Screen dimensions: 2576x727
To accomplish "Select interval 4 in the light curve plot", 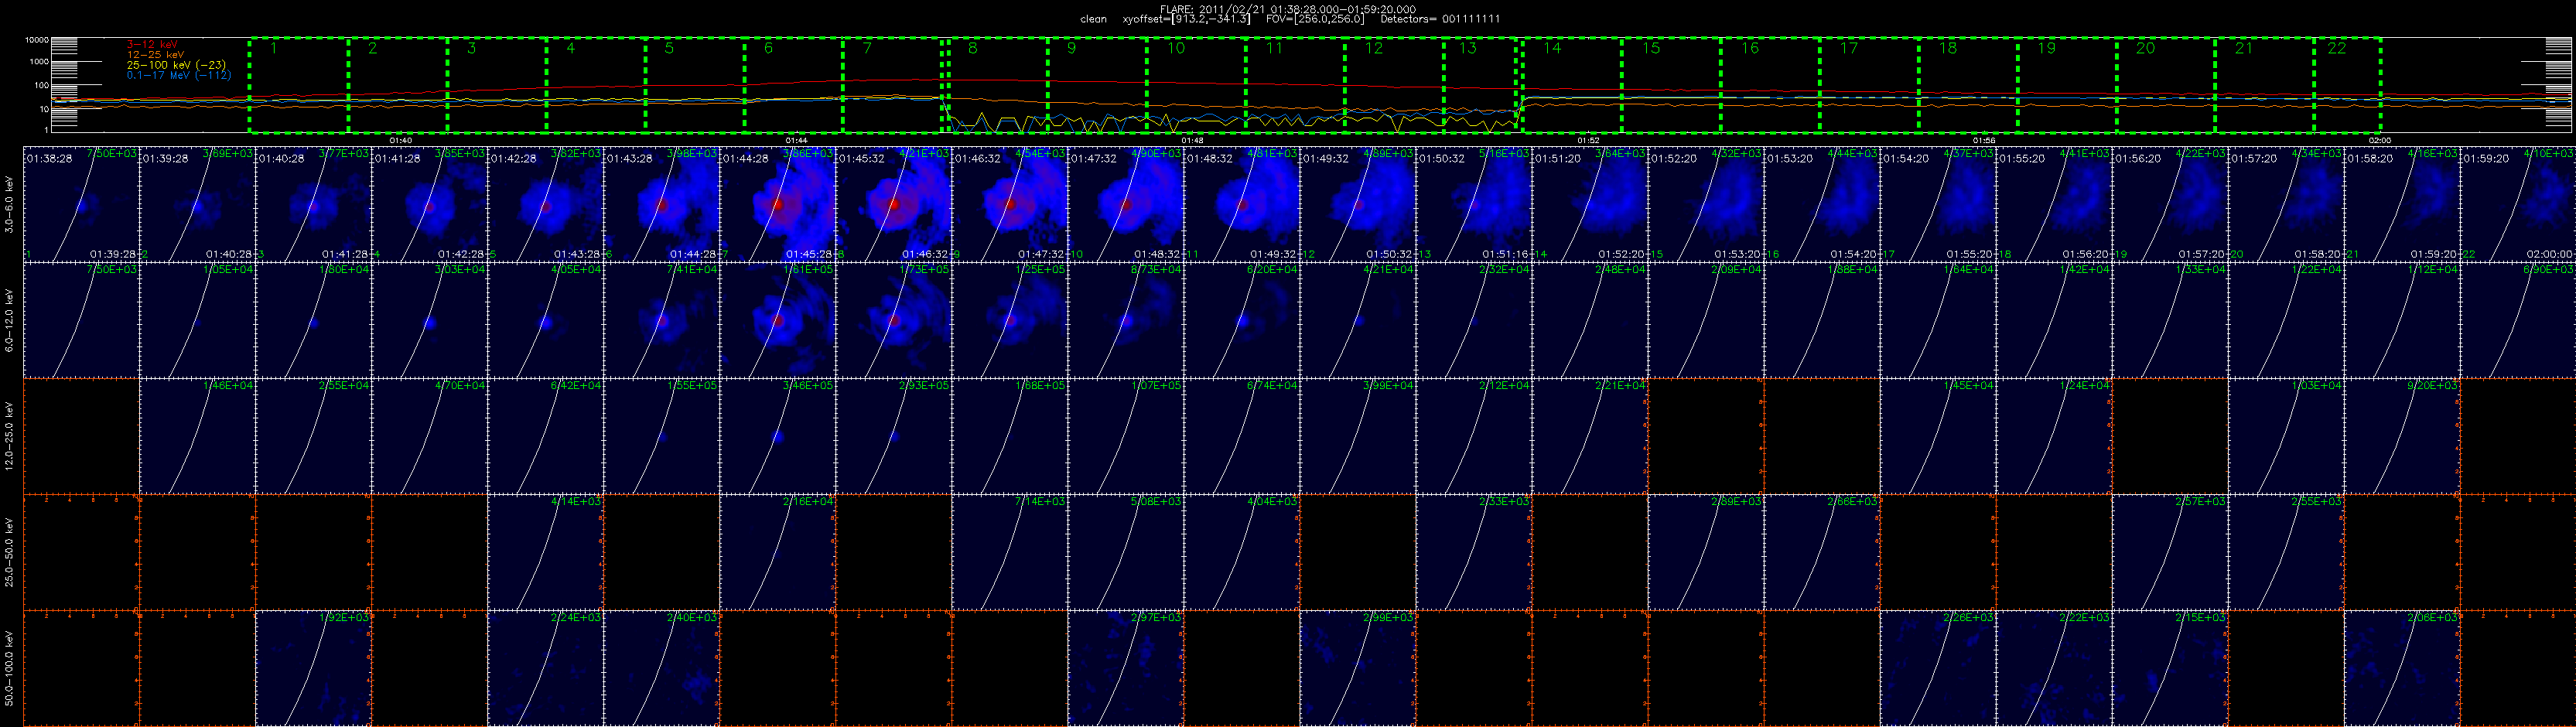I will coord(595,85).
